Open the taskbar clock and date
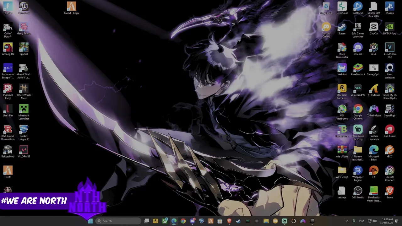Screen dimensions: 402x226 pyautogui.click(x=386, y=221)
